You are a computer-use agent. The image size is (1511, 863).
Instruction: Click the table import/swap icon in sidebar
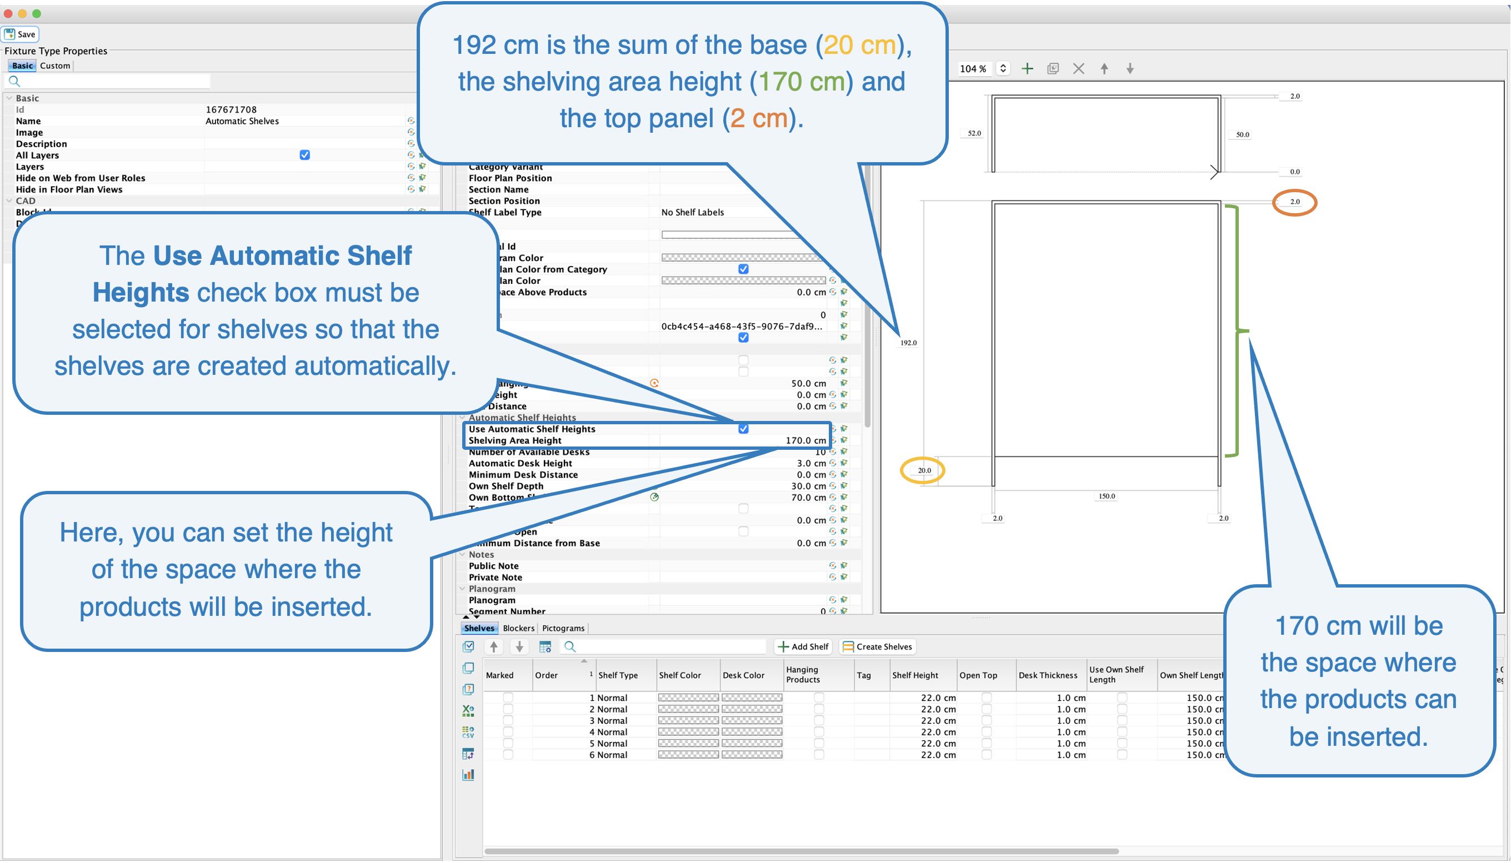click(468, 754)
